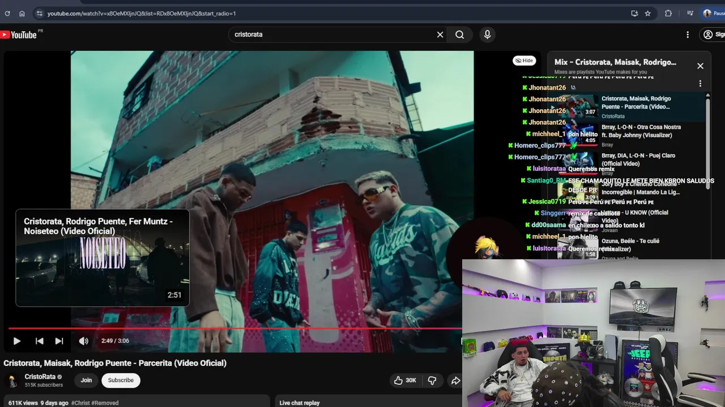Like the video with 30K thumbs up
This screenshot has height=407, width=725.
pyautogui.click(x=405, y=380)
